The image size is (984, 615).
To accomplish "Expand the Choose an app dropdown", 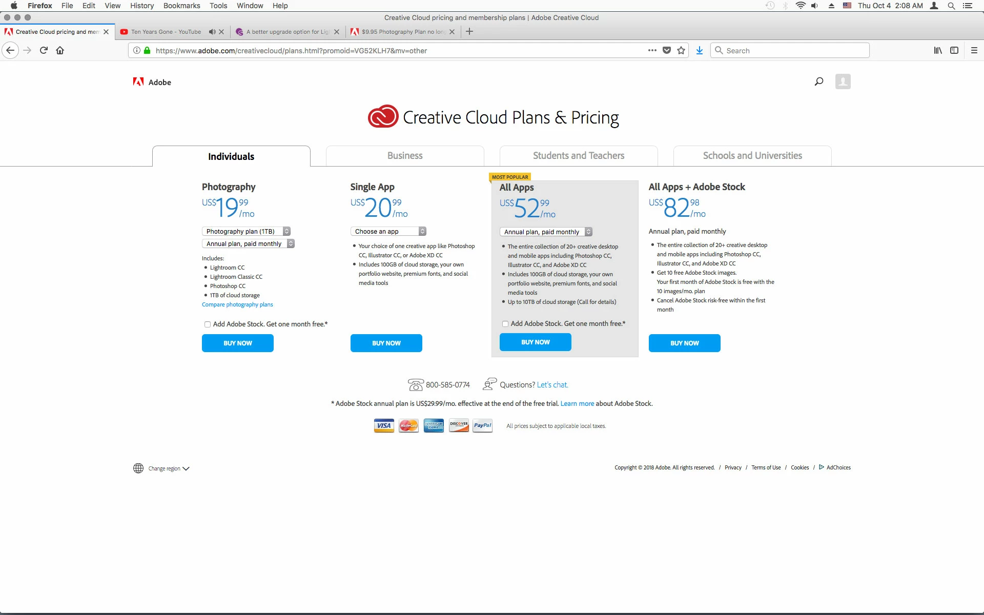I will [388, 231].
